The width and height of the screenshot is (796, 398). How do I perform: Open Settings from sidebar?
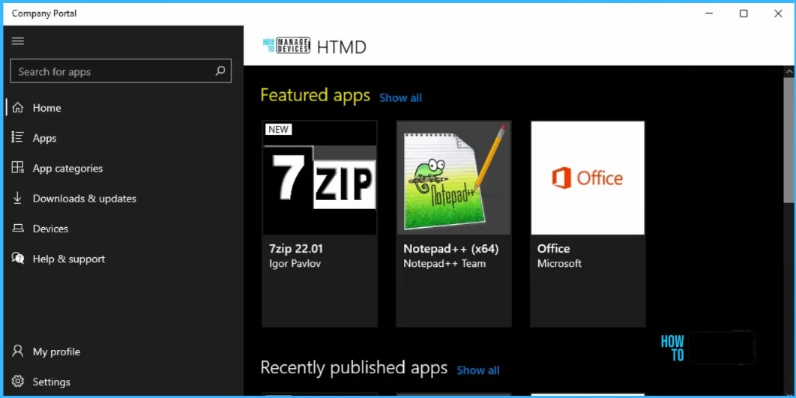[x=122, y=382]
